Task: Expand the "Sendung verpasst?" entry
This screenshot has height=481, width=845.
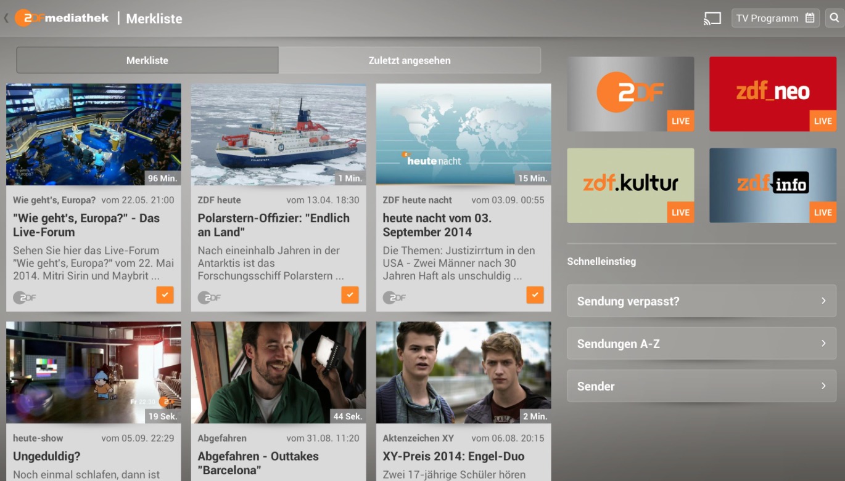Action: (701, 301)
